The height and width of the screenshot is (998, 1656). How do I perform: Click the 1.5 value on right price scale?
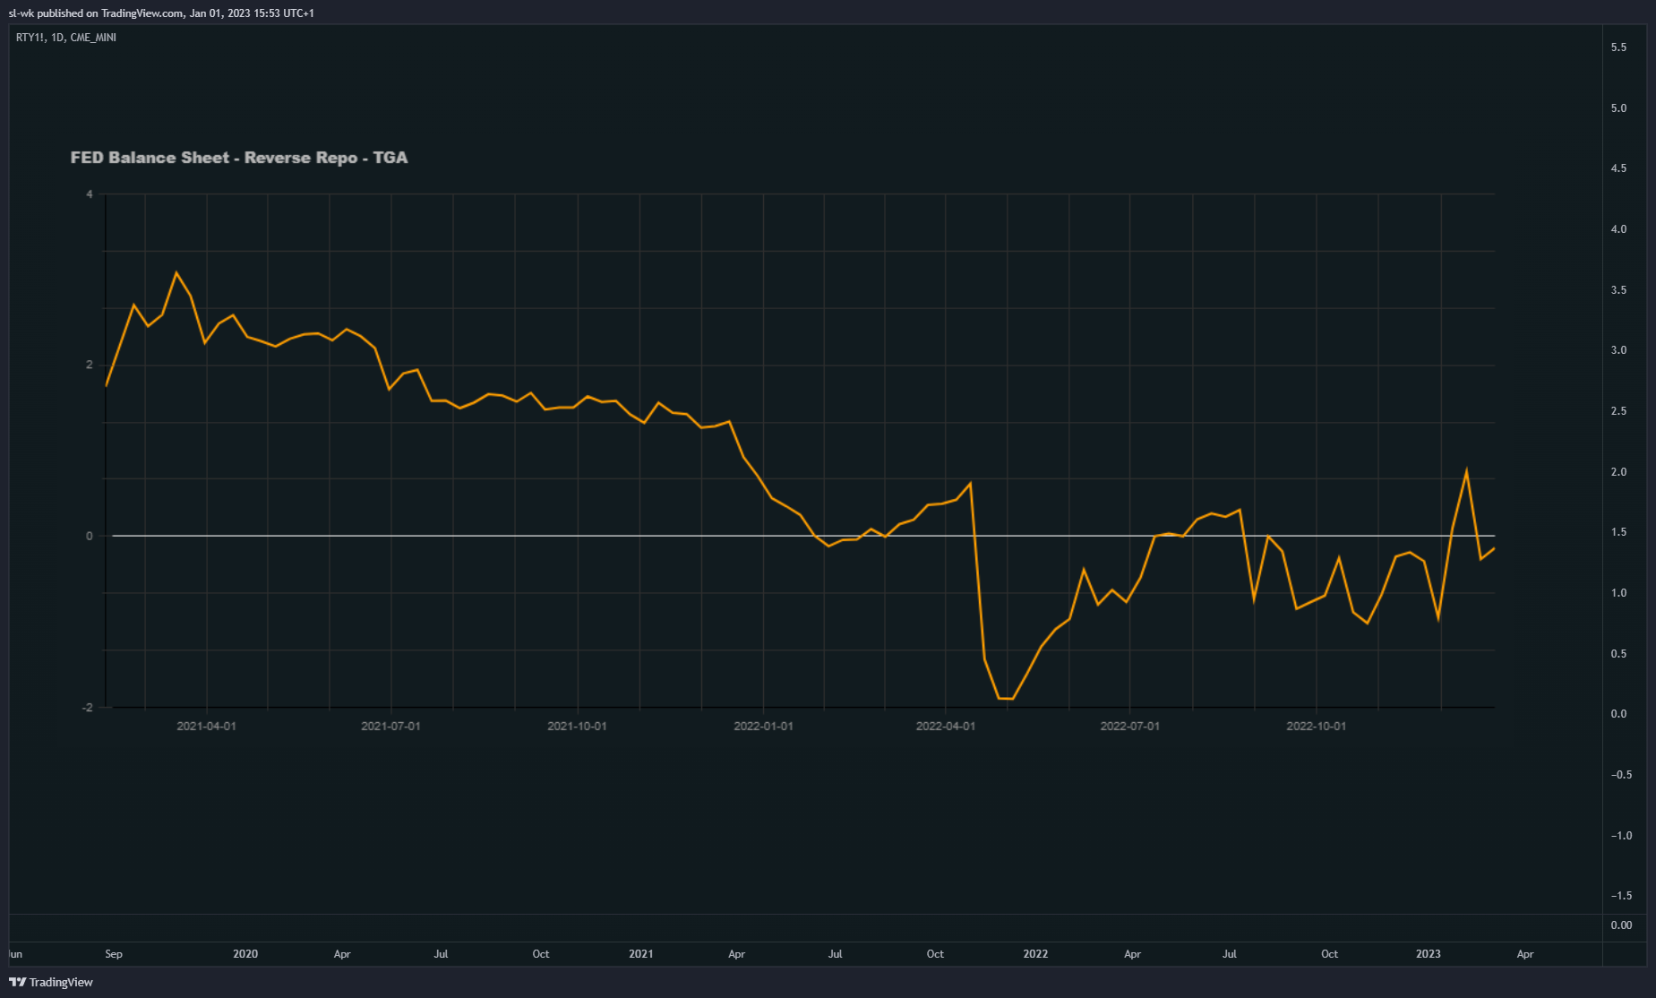(x=1618, y=532)
